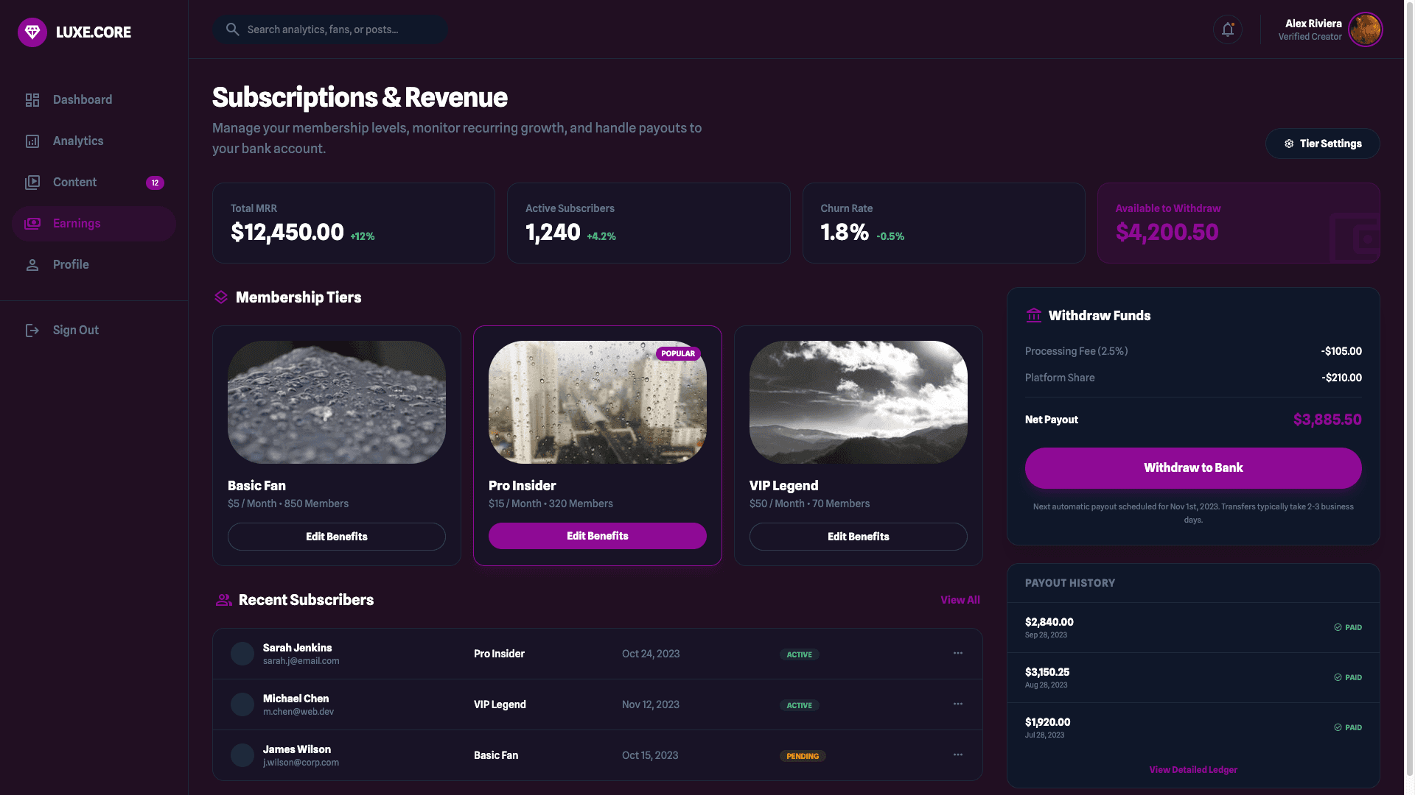Image resolution: width=1415 pixels, height=795 pixels.
Task: Select the Analytics chart icon in sidebar
Action: (x=32, y=141)
